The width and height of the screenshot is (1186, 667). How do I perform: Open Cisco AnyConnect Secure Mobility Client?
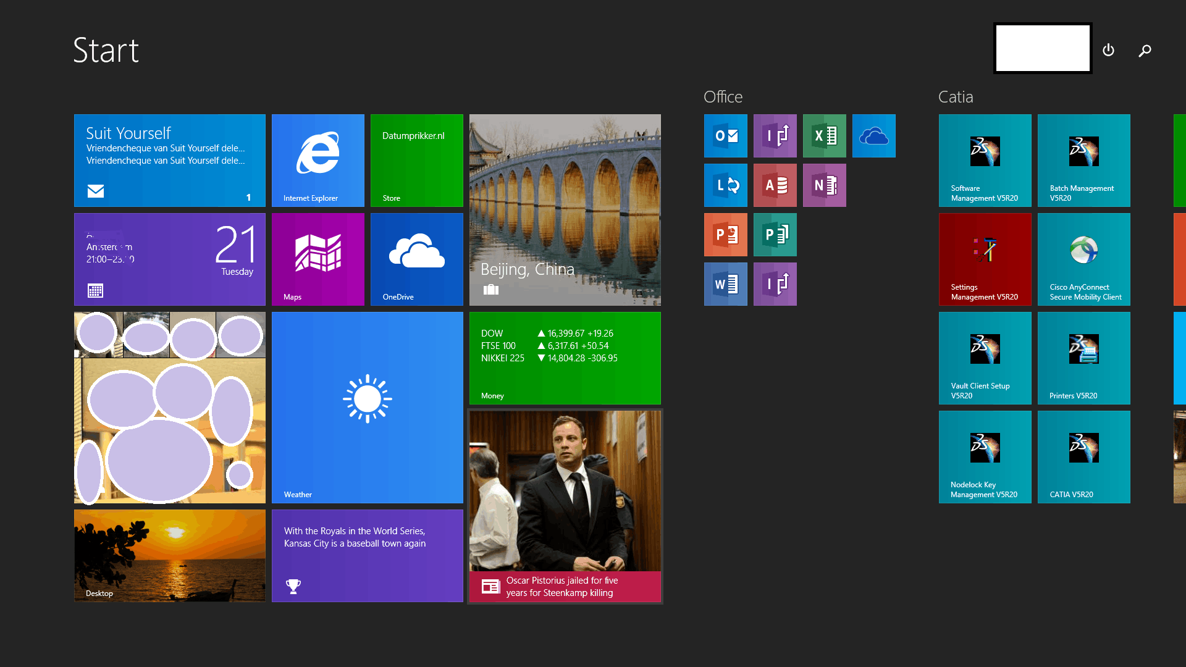point(1083,259)
